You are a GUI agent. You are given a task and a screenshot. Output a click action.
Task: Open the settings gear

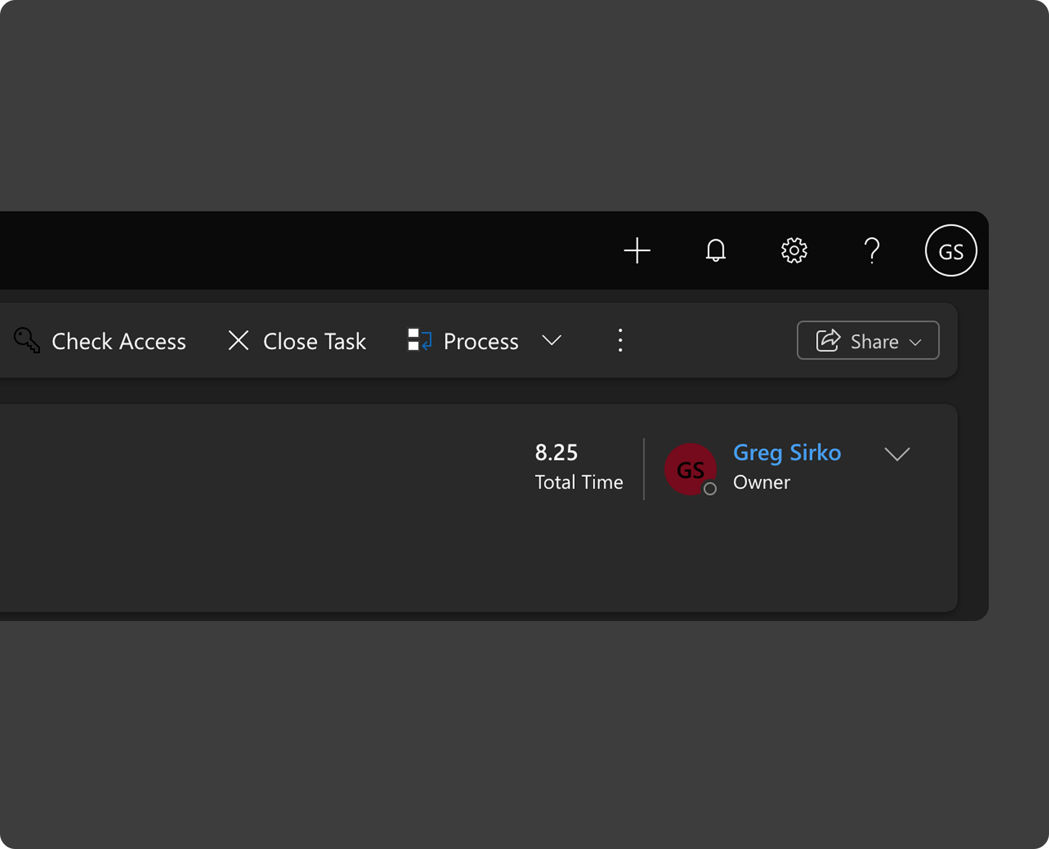[x=794, y=250]
